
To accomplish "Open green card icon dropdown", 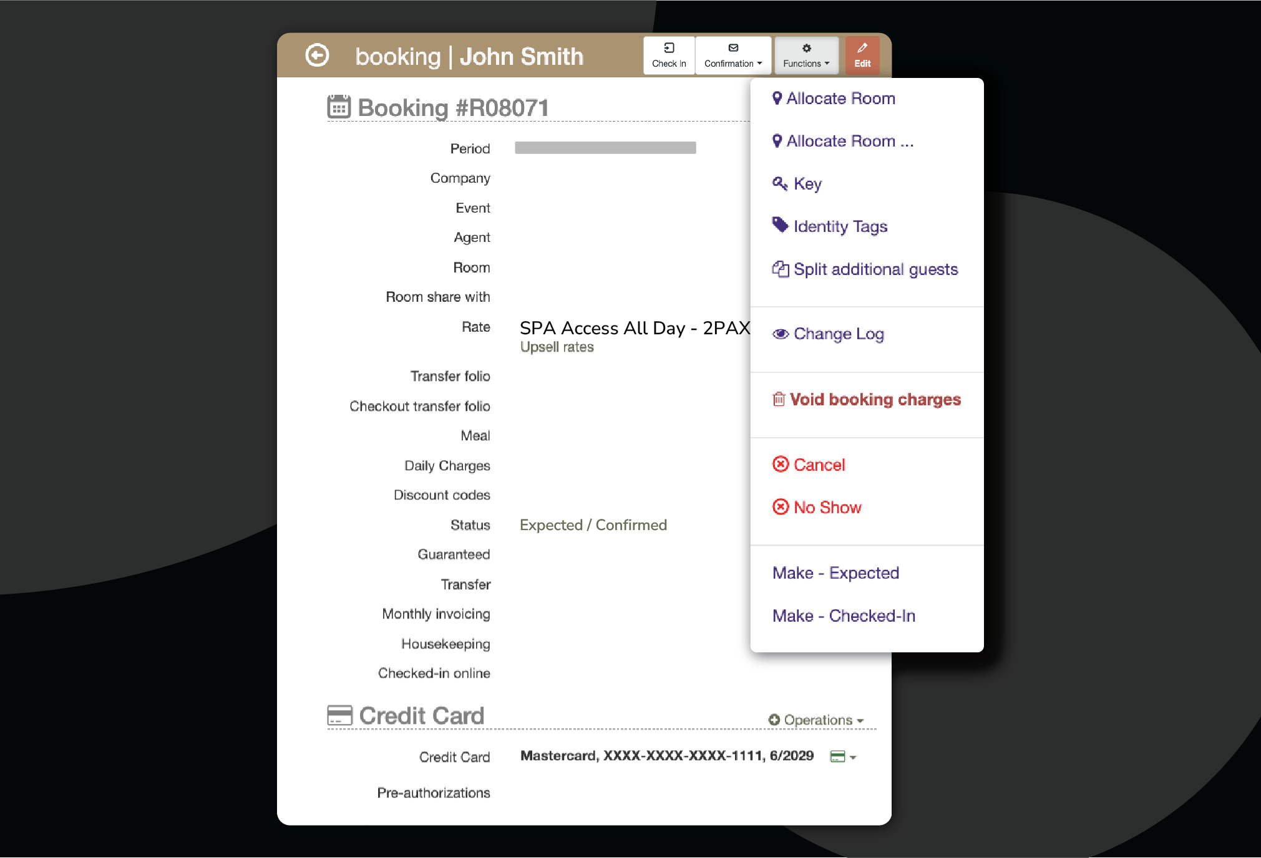I will (843, 757).
